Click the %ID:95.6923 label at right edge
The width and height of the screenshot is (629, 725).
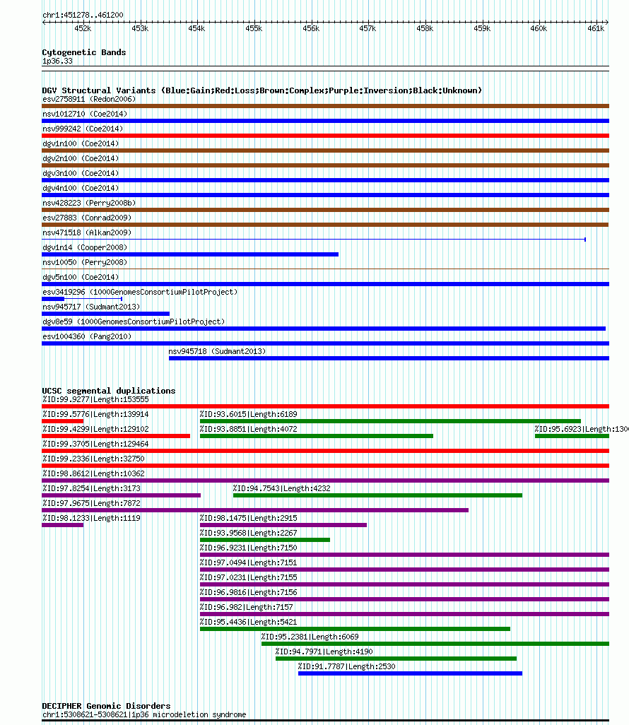[x=582, y=429]
